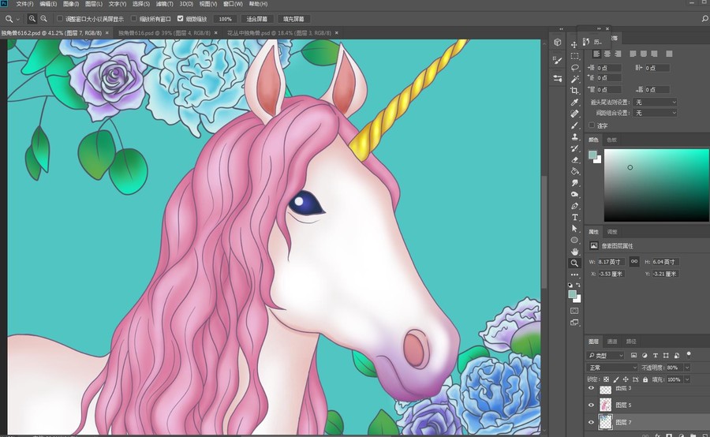Switch to the Swatches tab
710x437 pixels.
611,140
